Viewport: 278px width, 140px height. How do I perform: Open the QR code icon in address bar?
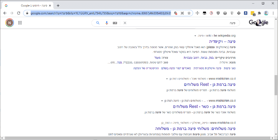point(182,13)
